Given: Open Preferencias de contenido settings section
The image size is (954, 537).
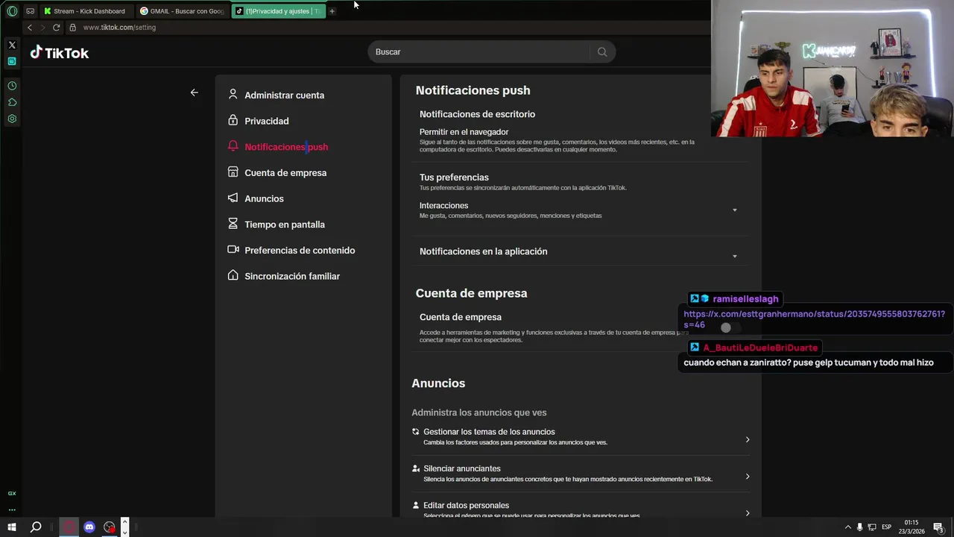Looking at the screenshot, I should 300,251.
